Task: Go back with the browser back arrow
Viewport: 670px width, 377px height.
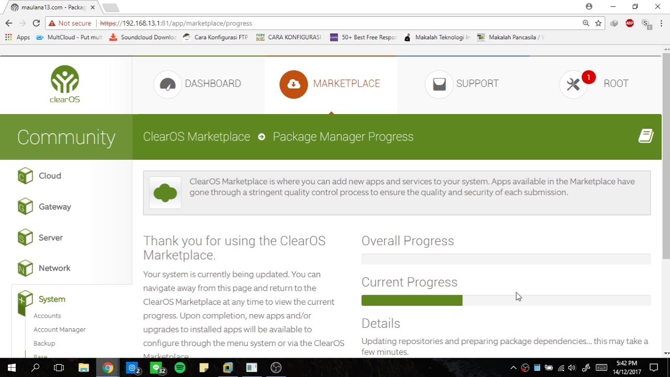Action: 8,23
